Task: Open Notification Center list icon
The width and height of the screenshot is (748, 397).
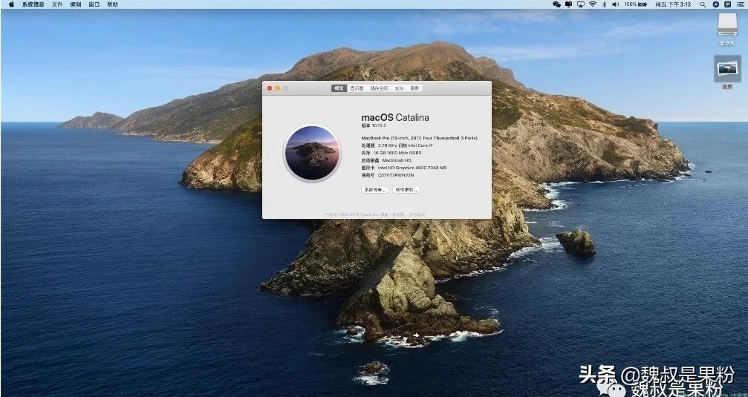Action: coord(739,4)
